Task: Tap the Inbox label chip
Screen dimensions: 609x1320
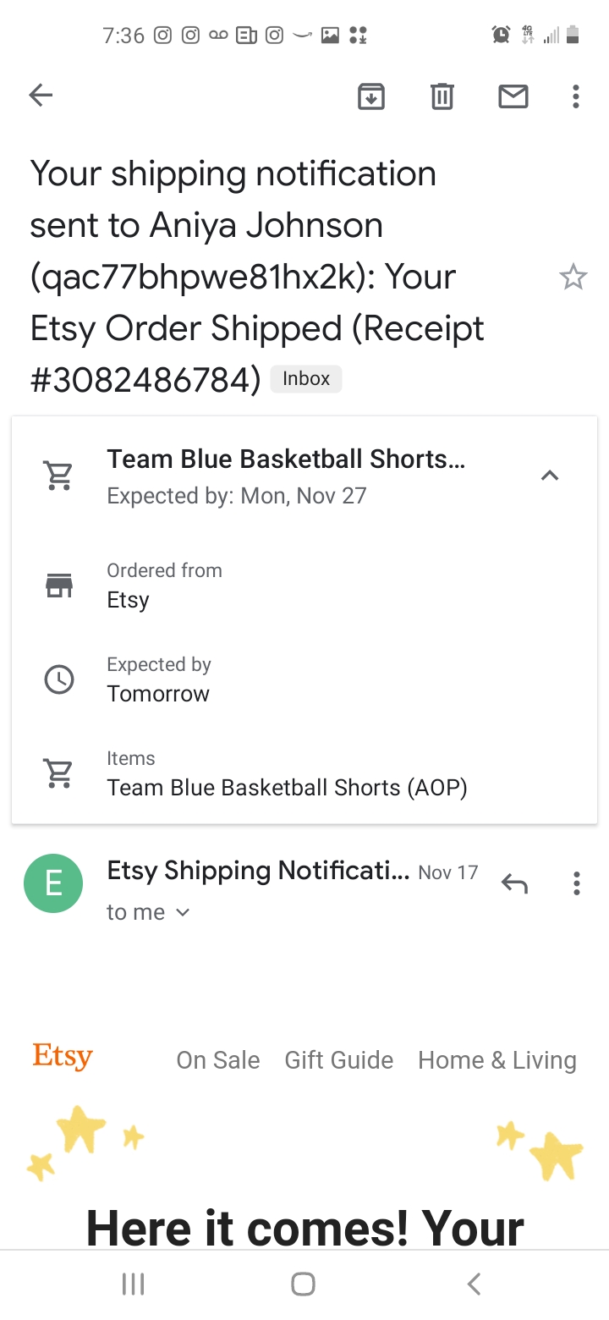Action: (x=305, y=378)
